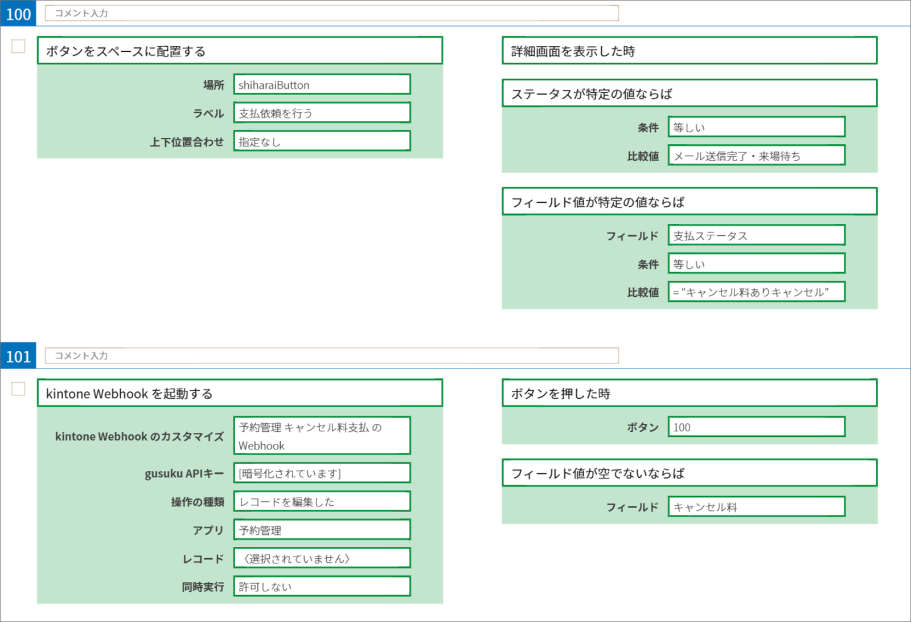Click the ラベル label
The width and height of the screenshot is (911, 622).
coord(208,113)
